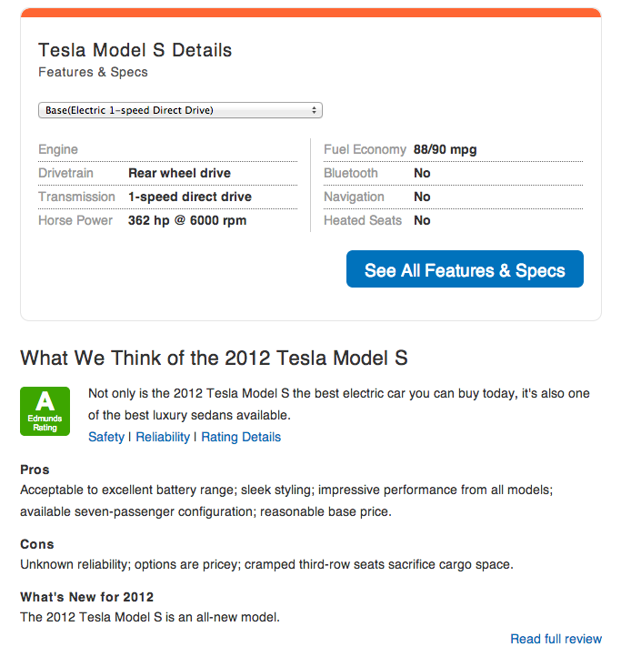This screenshot has height=667, width=621.
Task: Click the 362 hp @ 6000 rpm value
Action: (187, 220)
